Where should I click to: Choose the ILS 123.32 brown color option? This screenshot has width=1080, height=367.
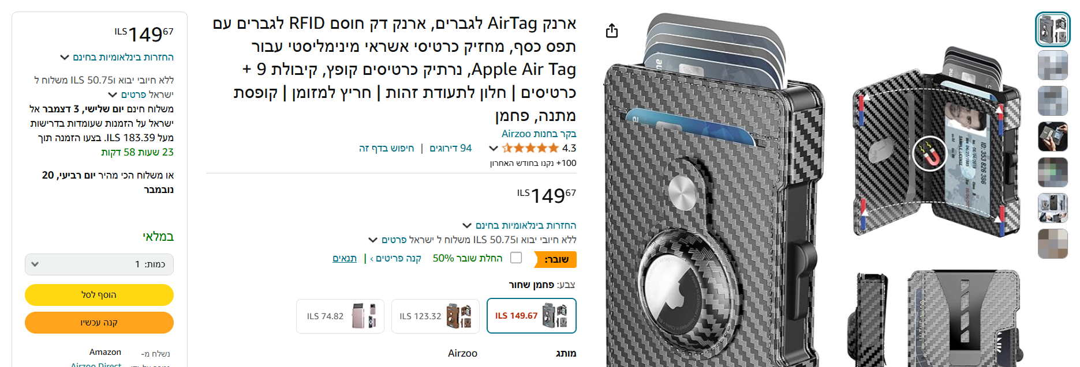pyautogui.click(x=435, y=316)
